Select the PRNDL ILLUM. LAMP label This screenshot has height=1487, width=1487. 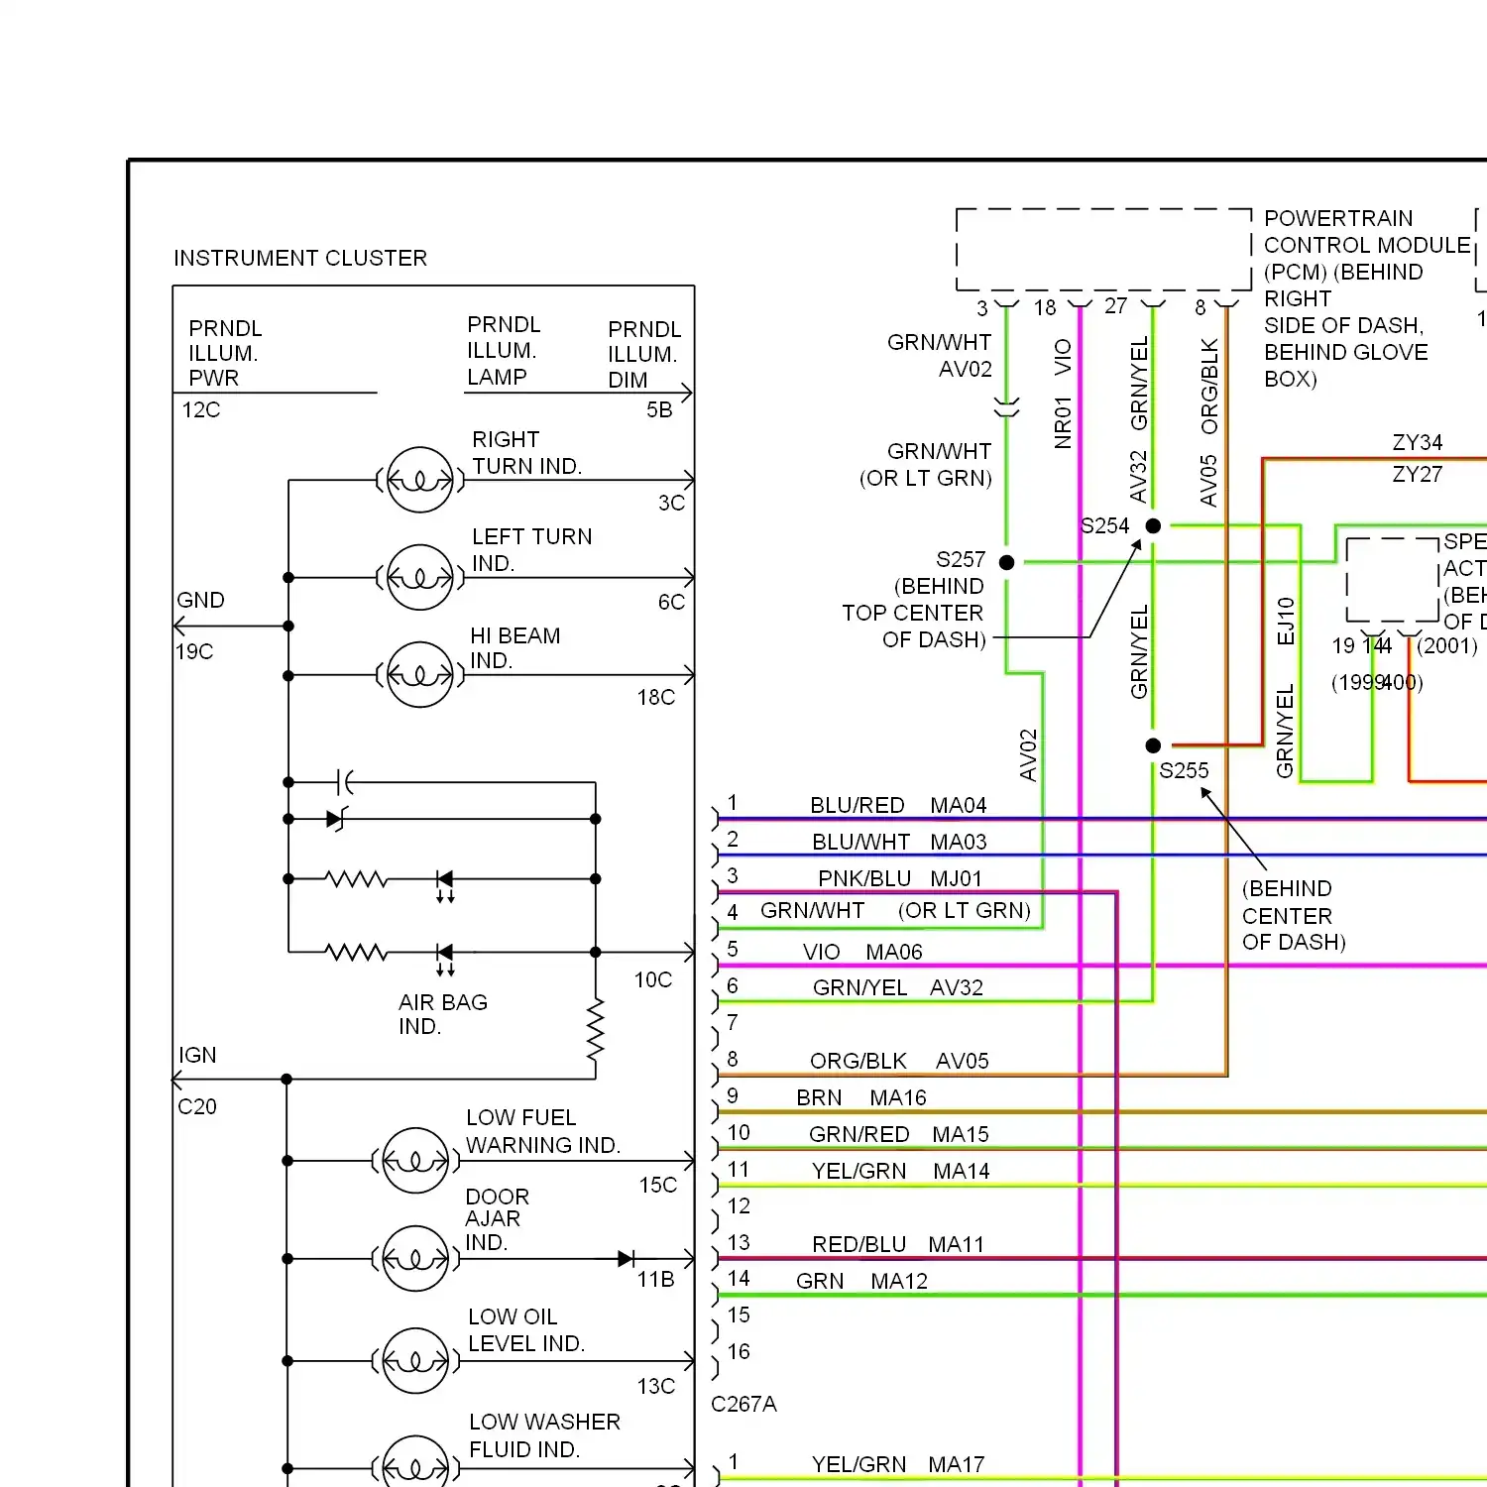[505, 351]
